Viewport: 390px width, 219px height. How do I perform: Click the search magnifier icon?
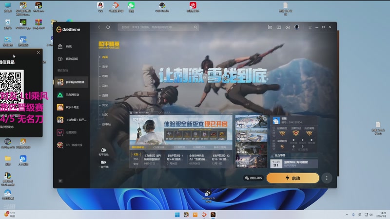click(195, 27)
